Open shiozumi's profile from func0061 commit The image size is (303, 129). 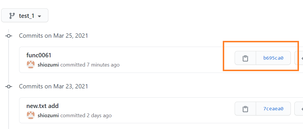[x=48, y=65]
